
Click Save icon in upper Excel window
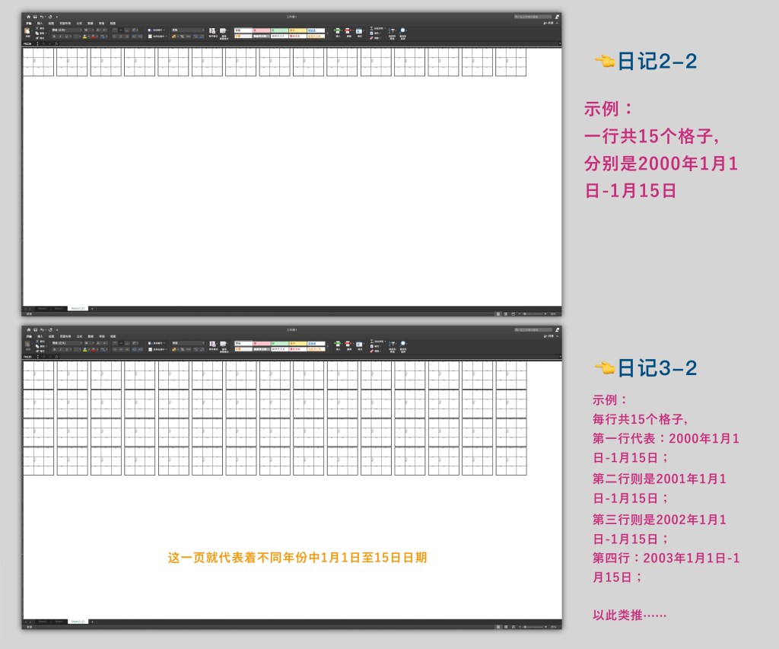(x=35, y=16)
